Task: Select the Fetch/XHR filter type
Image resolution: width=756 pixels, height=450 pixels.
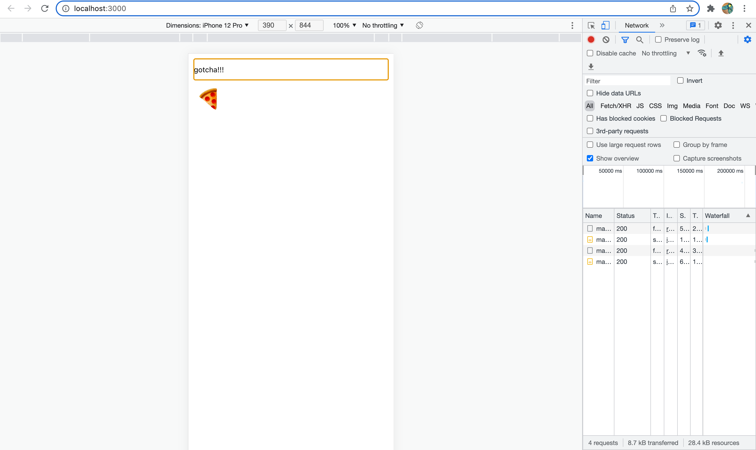Action: click(615, 105)
